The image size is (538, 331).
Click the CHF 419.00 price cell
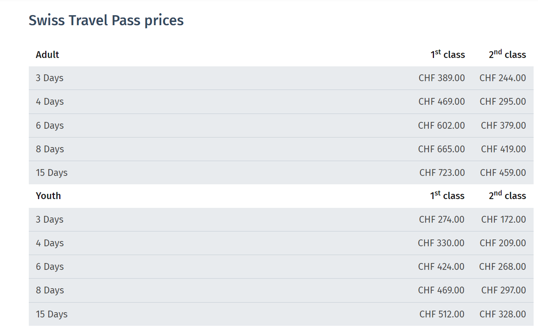point(503,149)
